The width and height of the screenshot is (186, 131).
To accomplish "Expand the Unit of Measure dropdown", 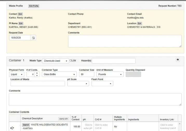I will [x=110, y=74].
